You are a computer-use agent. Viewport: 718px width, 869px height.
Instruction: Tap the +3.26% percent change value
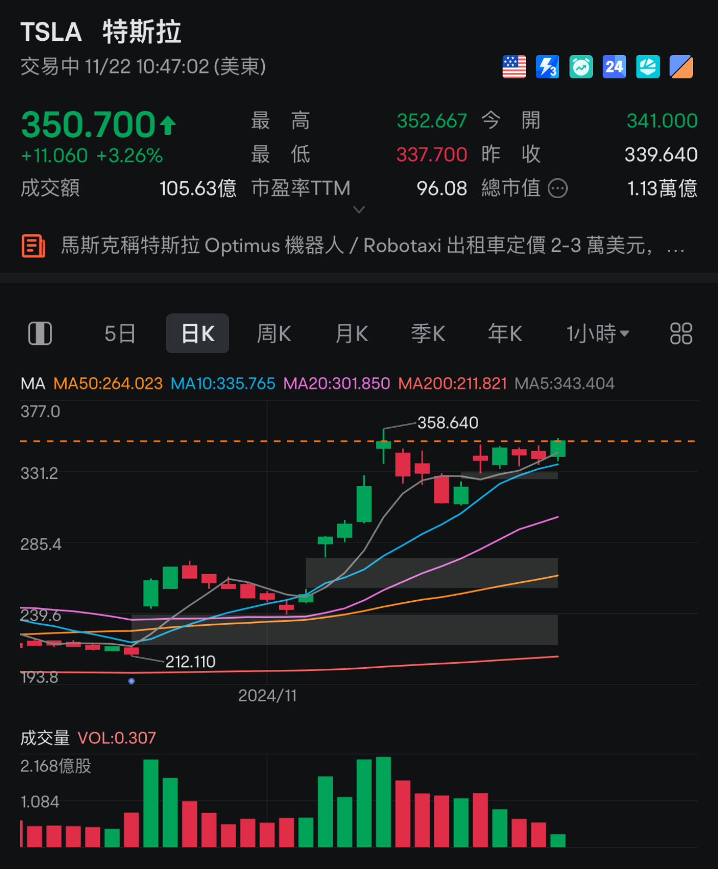tap(130, 156)
